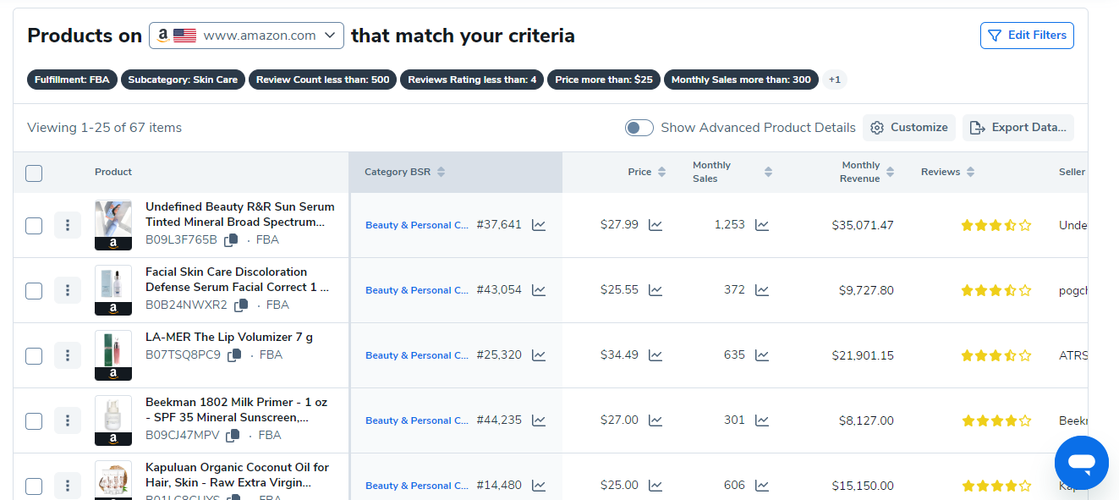Click the Undefined Beauty Sun Serum thumbnail
The width and height of the screenshot is (1119, 500).
113,225
